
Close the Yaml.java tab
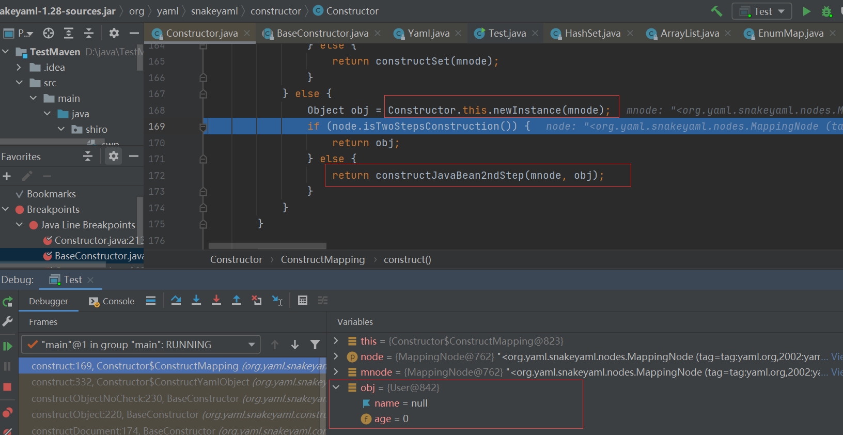458,33
